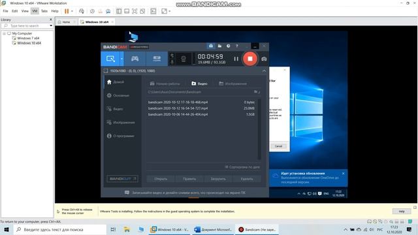Click the output folder path field

click(199, 92)
